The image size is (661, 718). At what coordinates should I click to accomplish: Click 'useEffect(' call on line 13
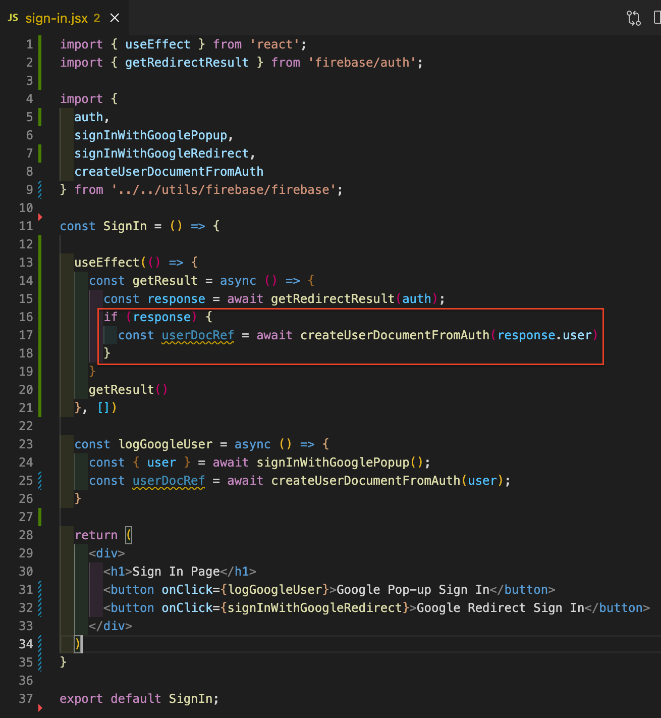110,263
